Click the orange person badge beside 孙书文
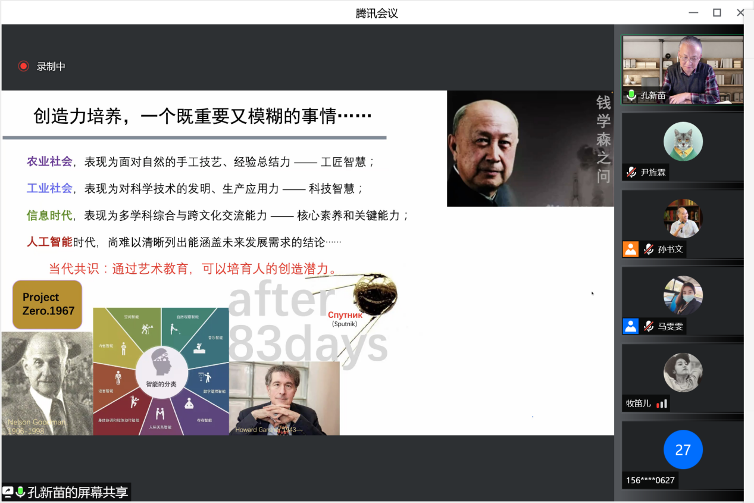 click(x=631, y=249)
